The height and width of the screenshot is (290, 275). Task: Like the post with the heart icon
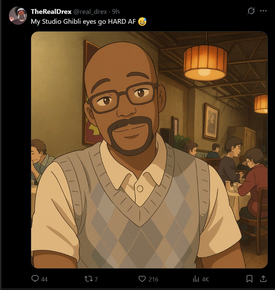click(142, 279)
